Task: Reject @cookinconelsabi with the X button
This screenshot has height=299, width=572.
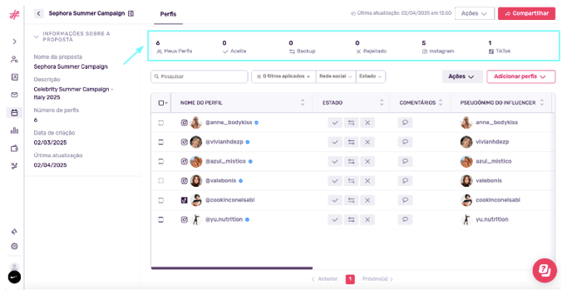Action: (367, 200)
